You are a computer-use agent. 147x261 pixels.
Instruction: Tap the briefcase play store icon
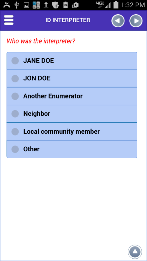tap(75, 5)
